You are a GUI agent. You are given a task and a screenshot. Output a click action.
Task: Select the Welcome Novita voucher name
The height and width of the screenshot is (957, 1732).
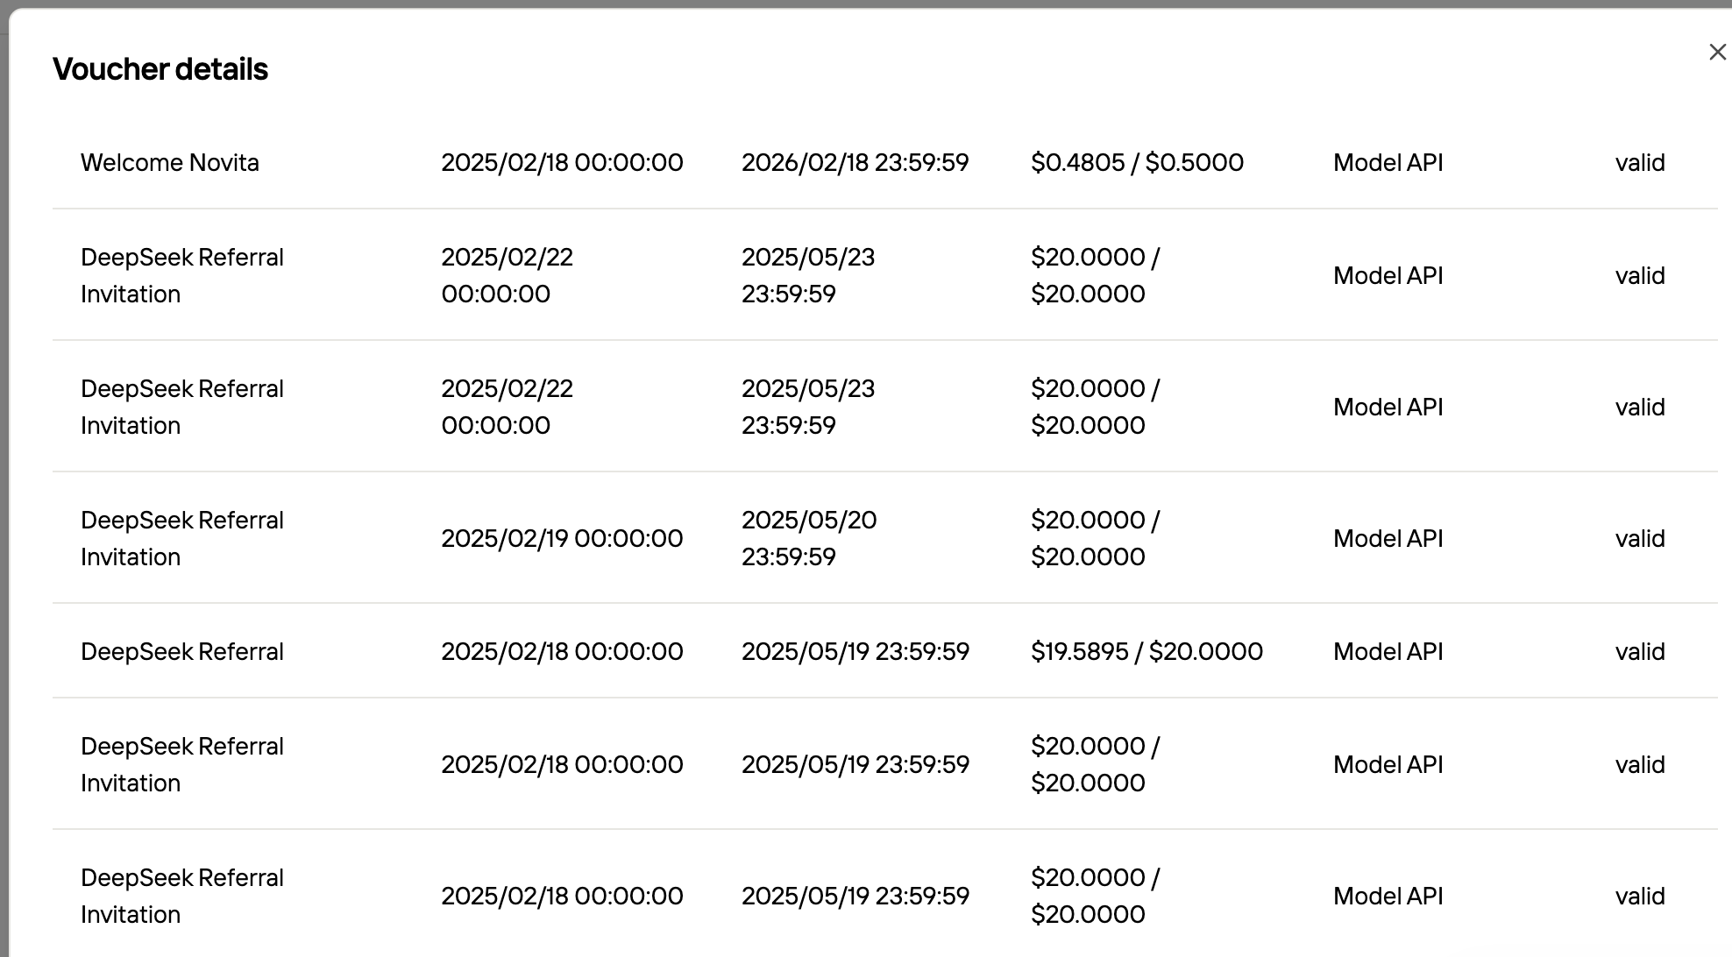click(x=170, y=163)
